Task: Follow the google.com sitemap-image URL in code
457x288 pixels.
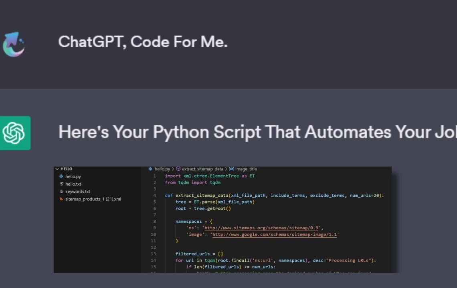Action: coord(275,234)
